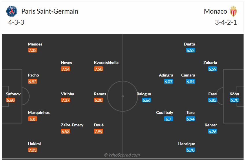Click player name Safonov
Viewport: 245px width, 160px height.
click(13, 94)
